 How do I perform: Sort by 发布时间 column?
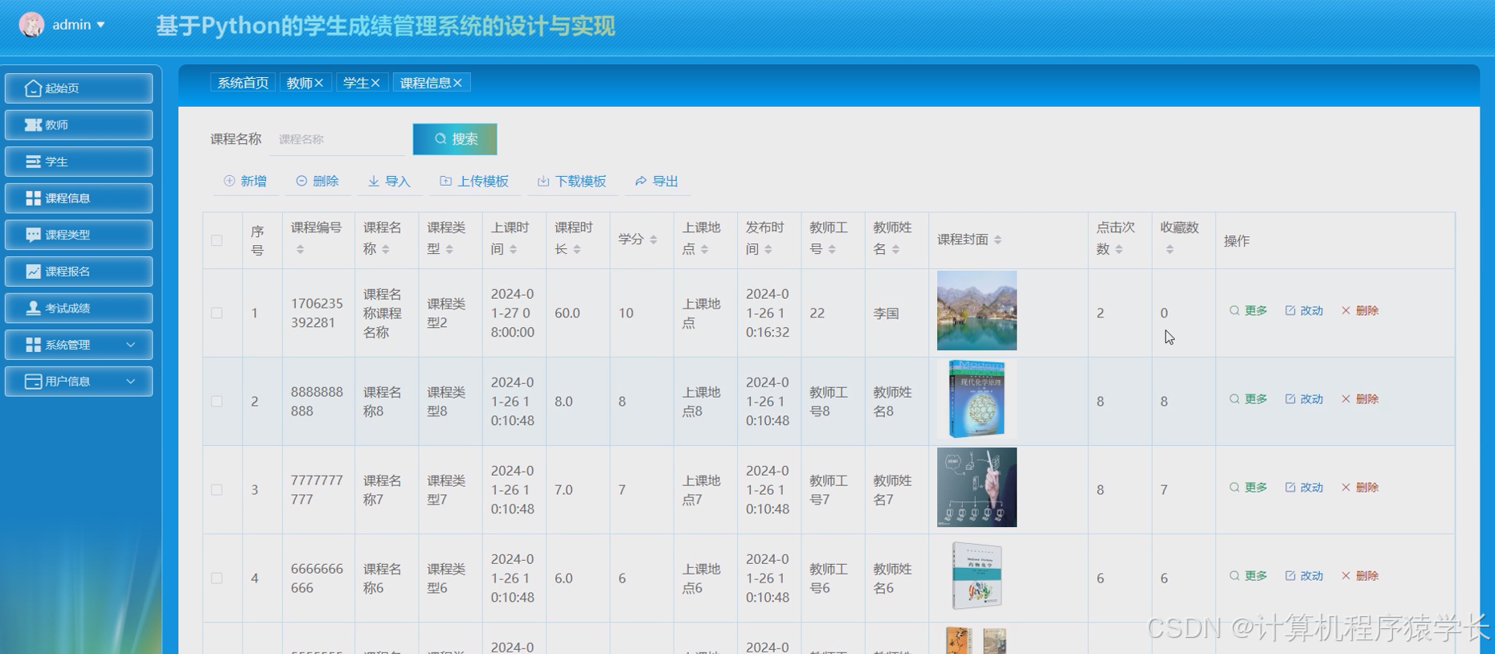coord(768,250)
